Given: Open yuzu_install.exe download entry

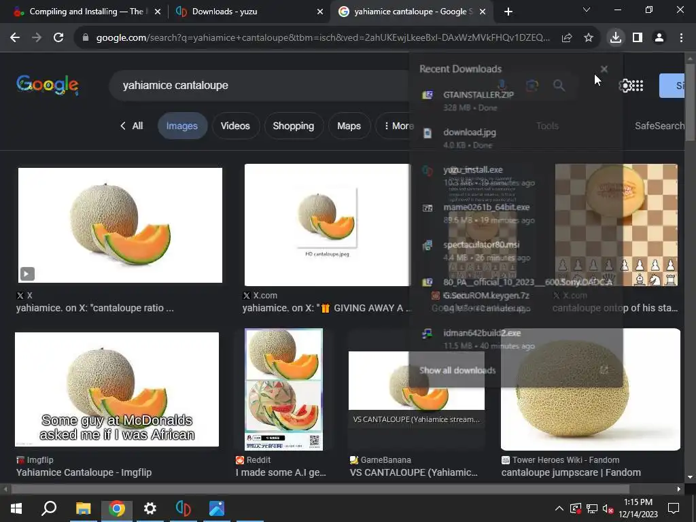Looking at the screenshot, I should [x=515, y=176].
